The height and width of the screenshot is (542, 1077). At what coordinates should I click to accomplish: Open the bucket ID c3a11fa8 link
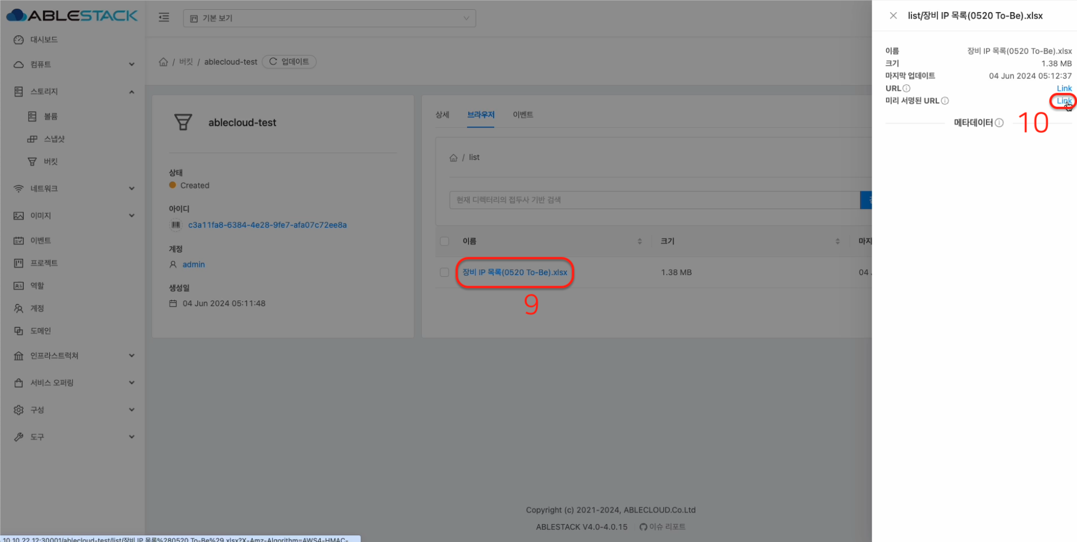tap(267, 225)
